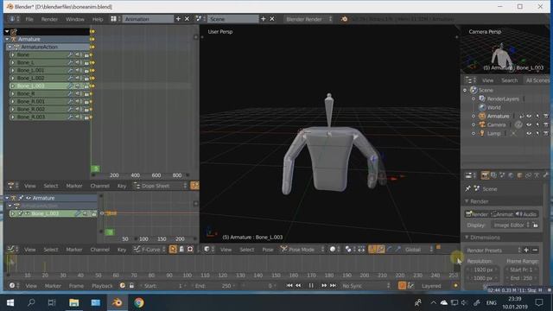The image size is (553, 311).
Task: Open the outliner View menu
Action: (x=487, y=80)
